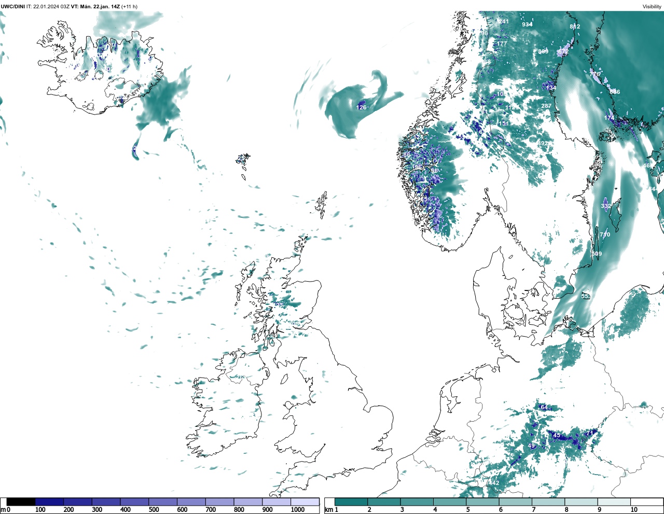Click the '553' value in the southern Baltic

[x=586, y=296]
